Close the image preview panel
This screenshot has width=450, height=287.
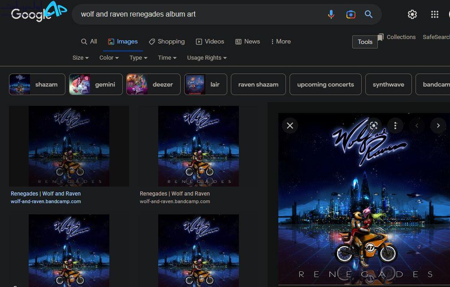(290, 126)
